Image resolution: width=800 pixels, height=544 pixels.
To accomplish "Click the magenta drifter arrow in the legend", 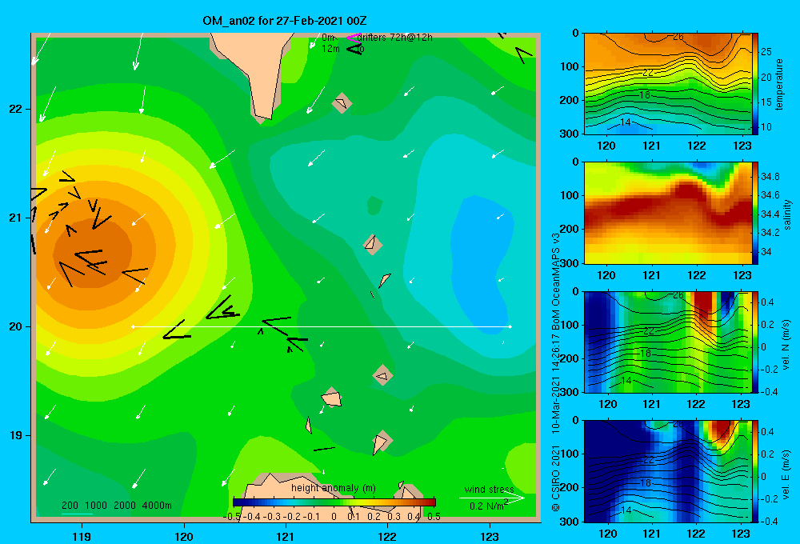I will click(x=354, y=38).
